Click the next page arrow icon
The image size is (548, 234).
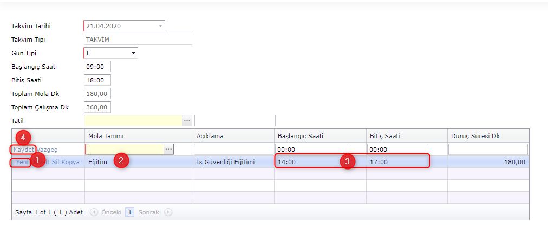tap(168, 212)
